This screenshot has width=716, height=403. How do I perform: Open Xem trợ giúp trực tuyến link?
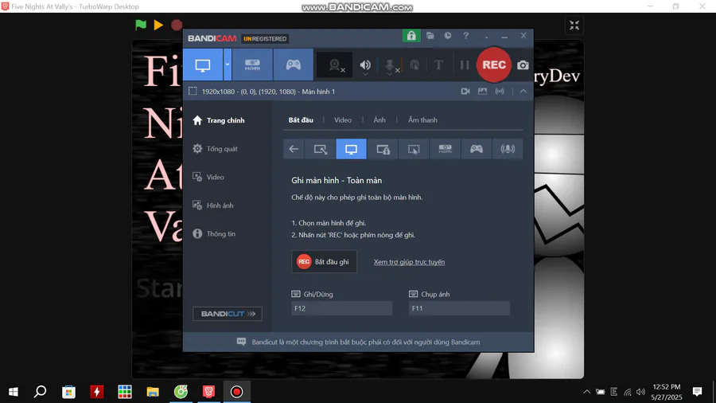(409, 262)
